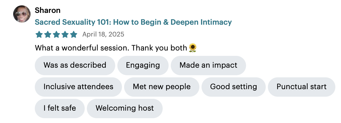Click the "Punctual start" chip
The height and width of the screenshot is (123, 341).
tap(302, 87)
